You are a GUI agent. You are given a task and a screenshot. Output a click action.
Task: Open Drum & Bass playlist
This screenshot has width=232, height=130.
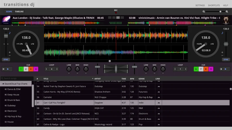(14, 100)
